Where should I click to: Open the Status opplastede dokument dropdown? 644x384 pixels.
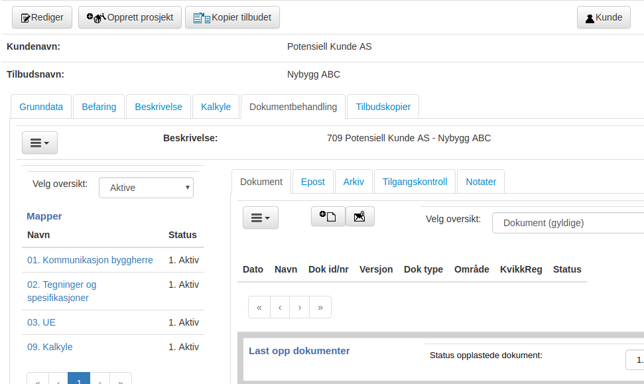pos(635,359)
